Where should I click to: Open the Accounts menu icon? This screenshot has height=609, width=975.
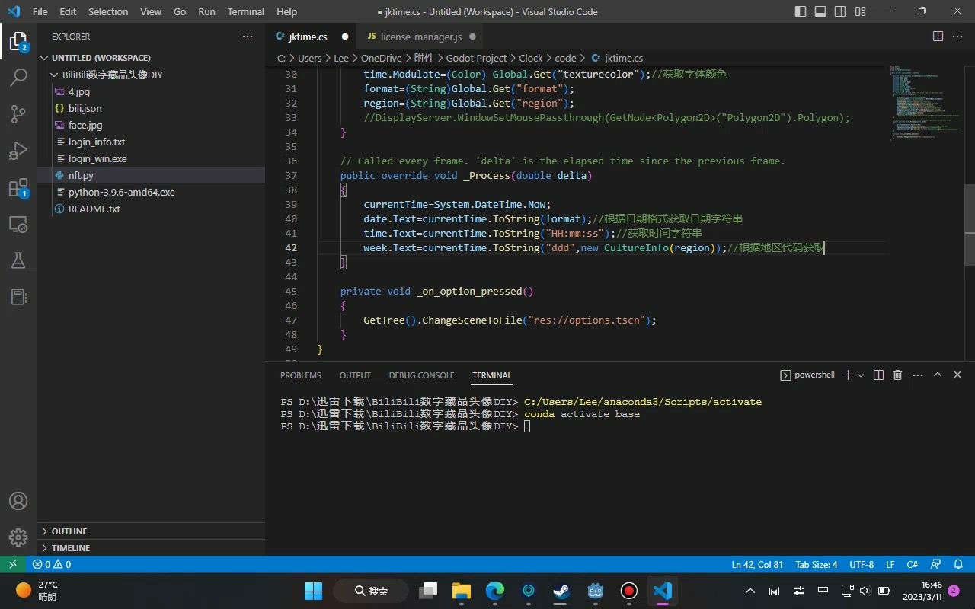pos(18,501)
